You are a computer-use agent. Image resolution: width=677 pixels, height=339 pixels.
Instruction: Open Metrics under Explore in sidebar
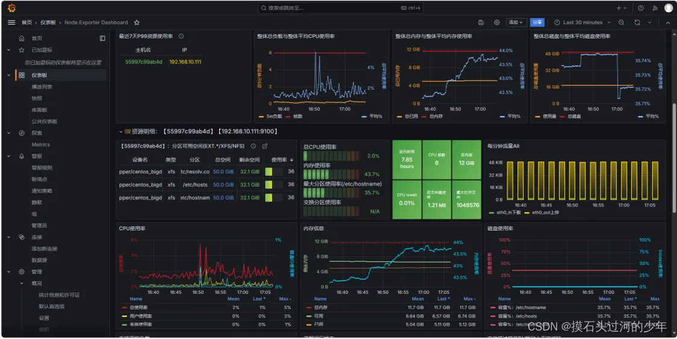[40, 145]
